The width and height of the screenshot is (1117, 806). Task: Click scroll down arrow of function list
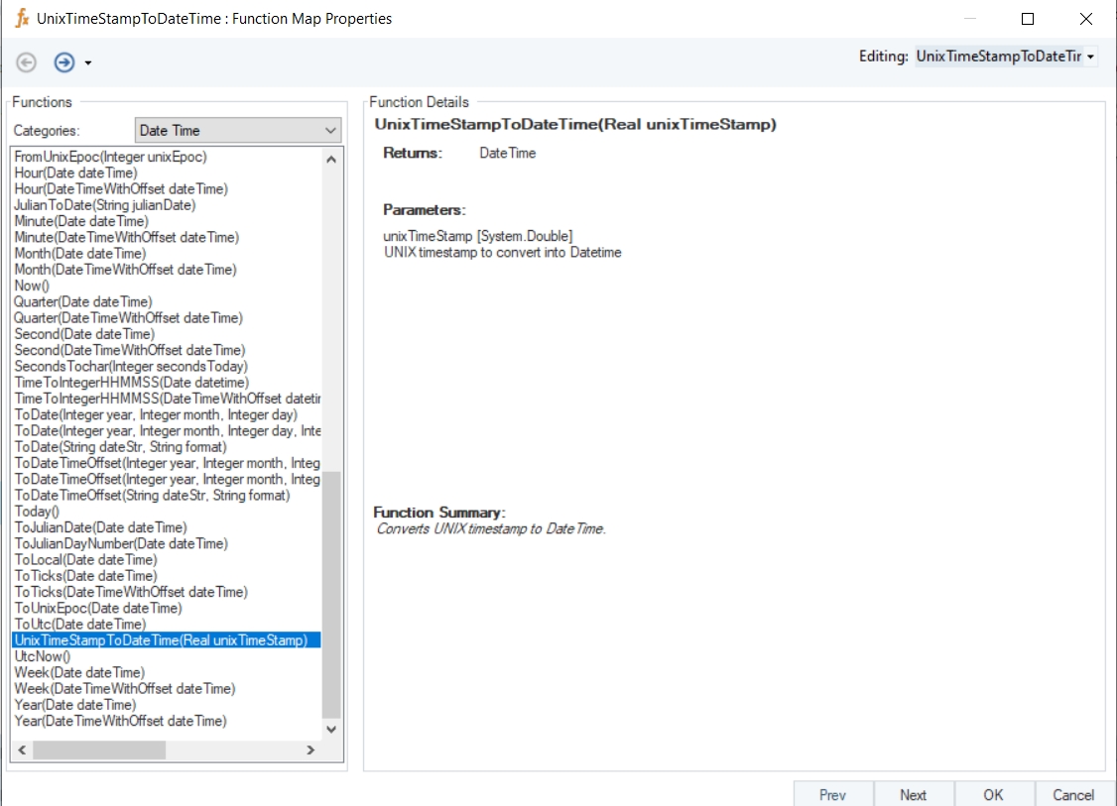tap(331, 729)
